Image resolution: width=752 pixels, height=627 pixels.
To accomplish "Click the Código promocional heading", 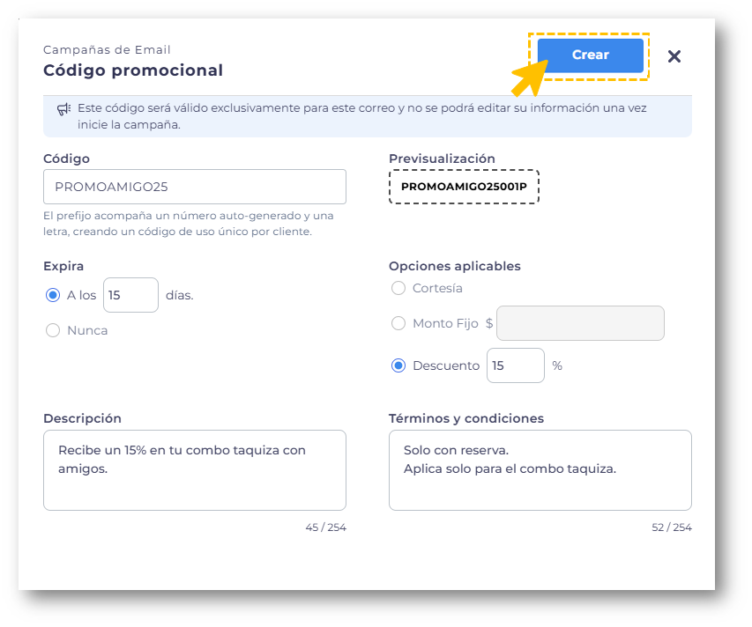I will [x=133, y=70].
